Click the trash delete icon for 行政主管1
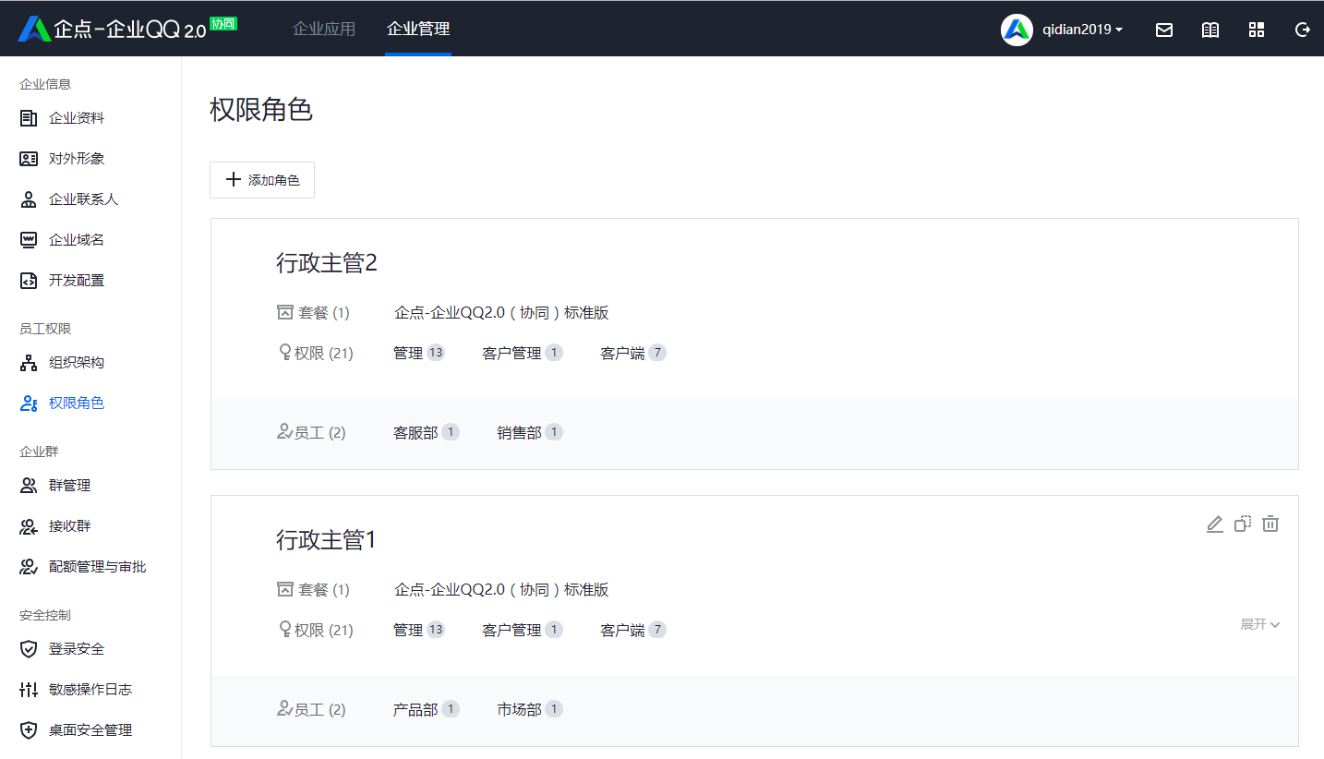Viewport: 1324px width, 759px height. 1270,524
